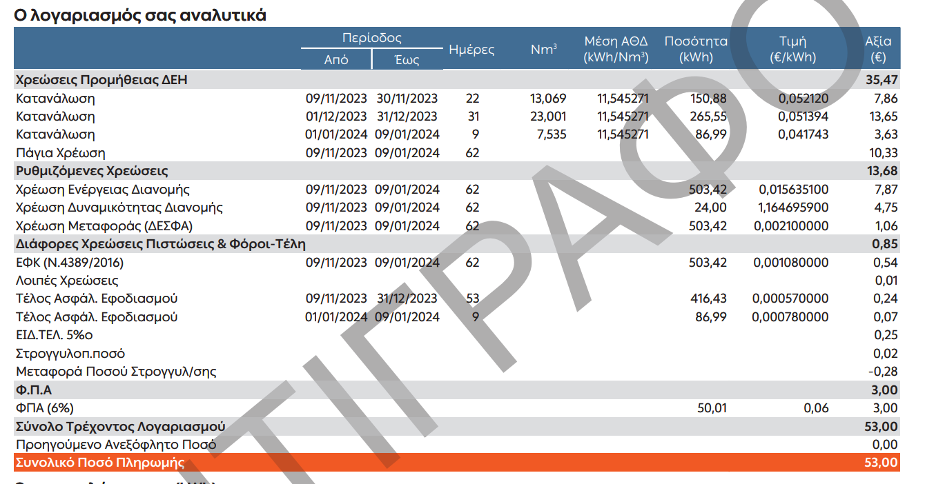Click the amount "4,75"
Image resolution: width=925 pixels, height=484 pixels.
click(x=886, y=208)
